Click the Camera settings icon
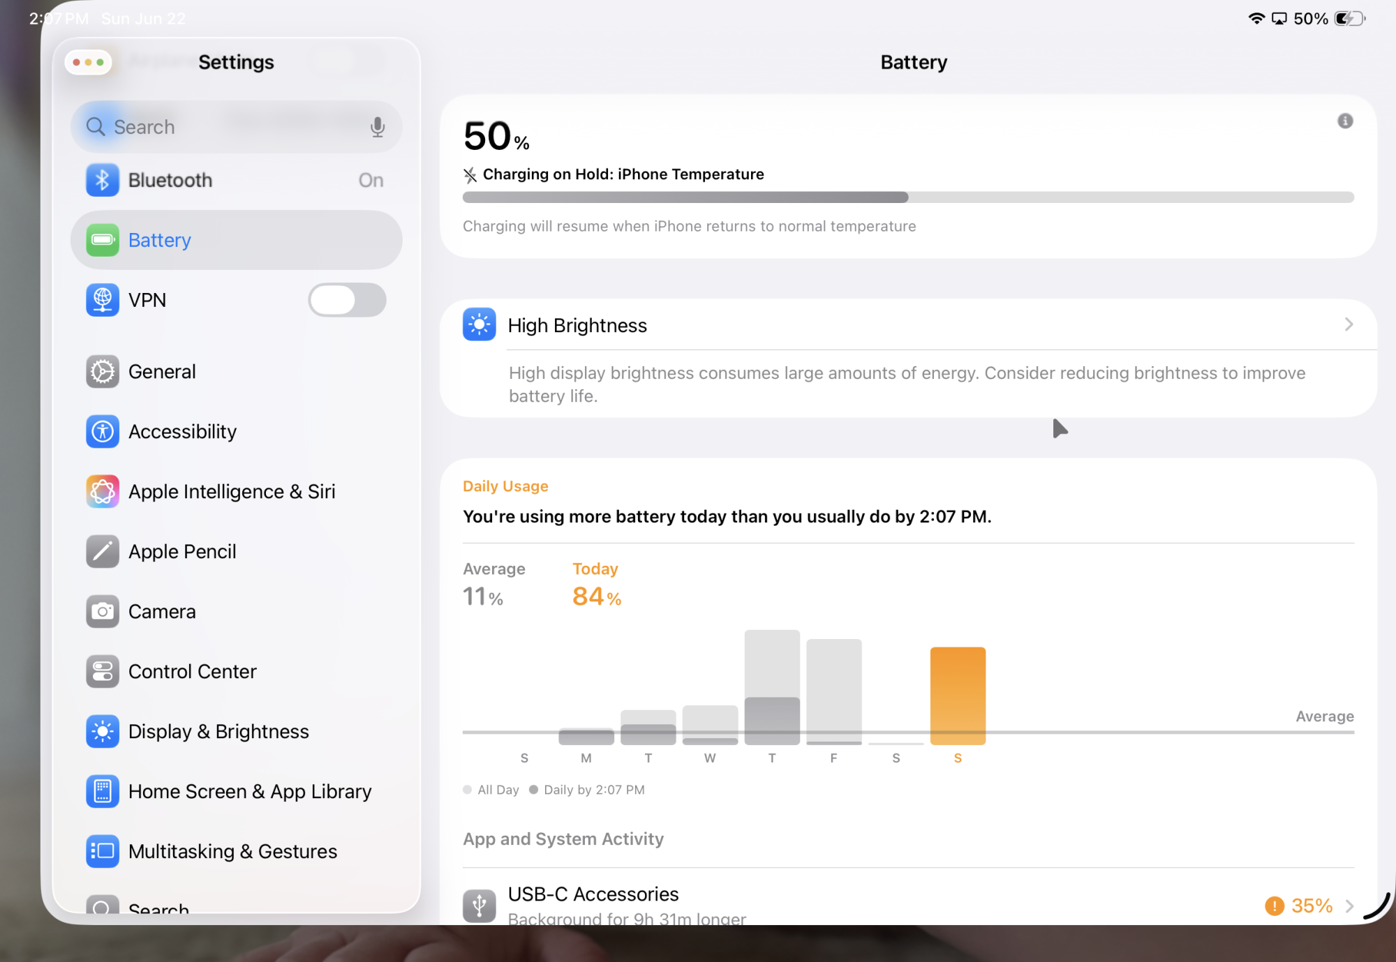 (x=103, y=612)
